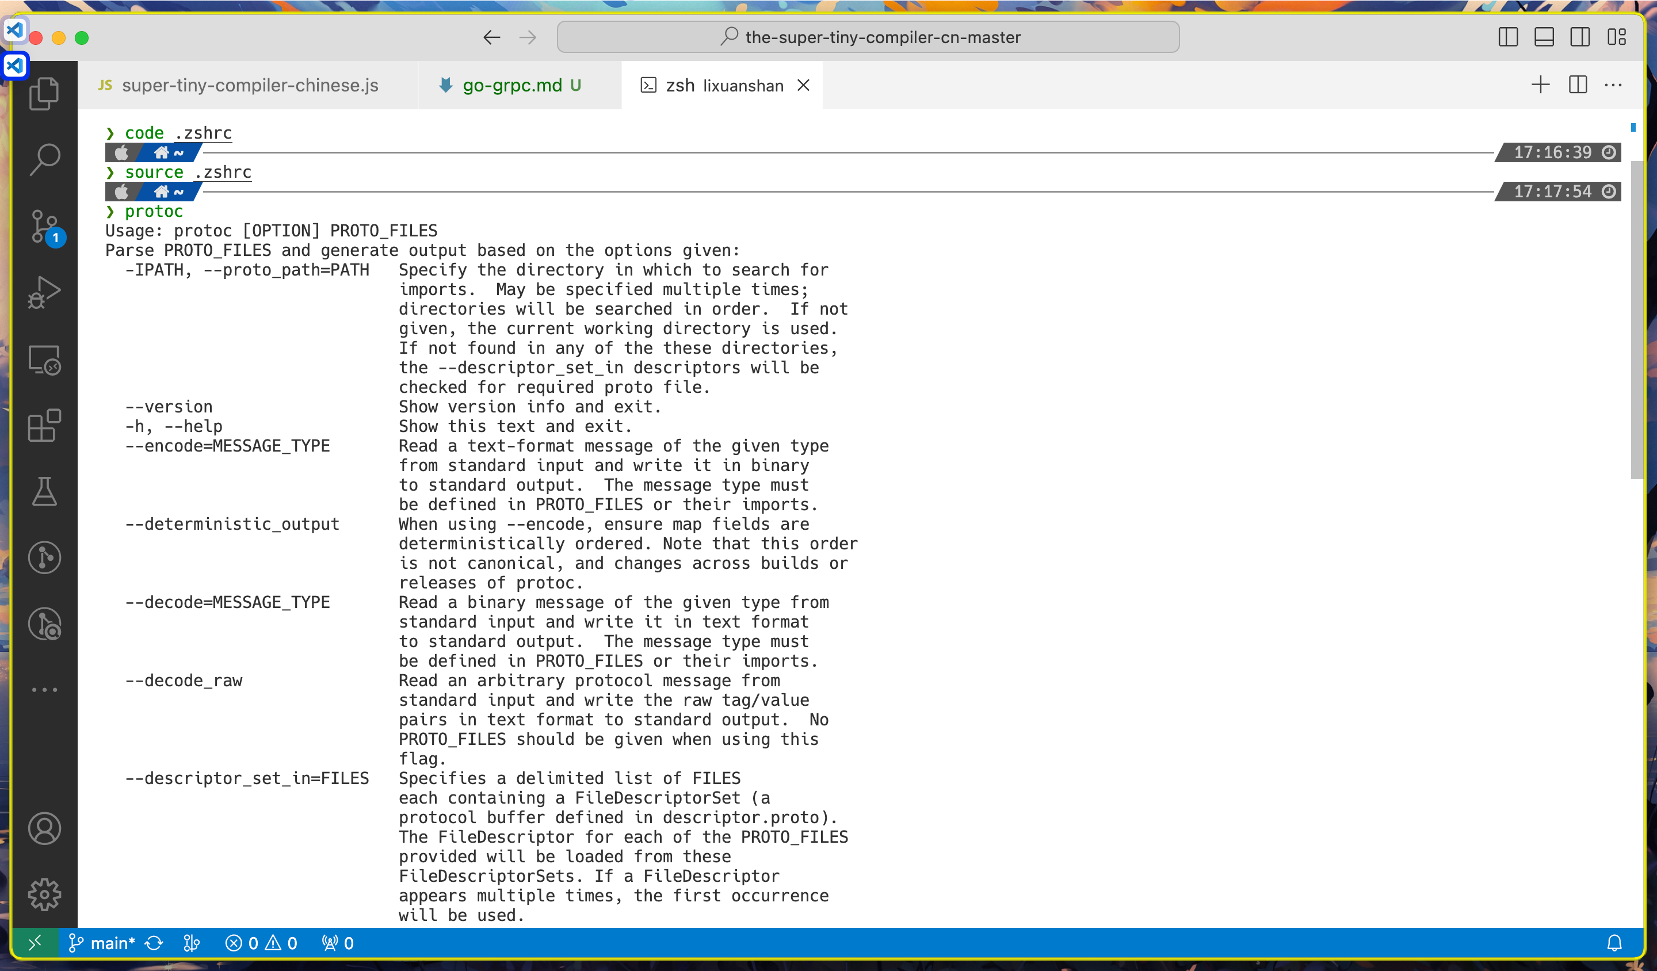1657x971 pixels.
Task: Click the 17:16:39 timestamp
Action: coord(1552,152)
